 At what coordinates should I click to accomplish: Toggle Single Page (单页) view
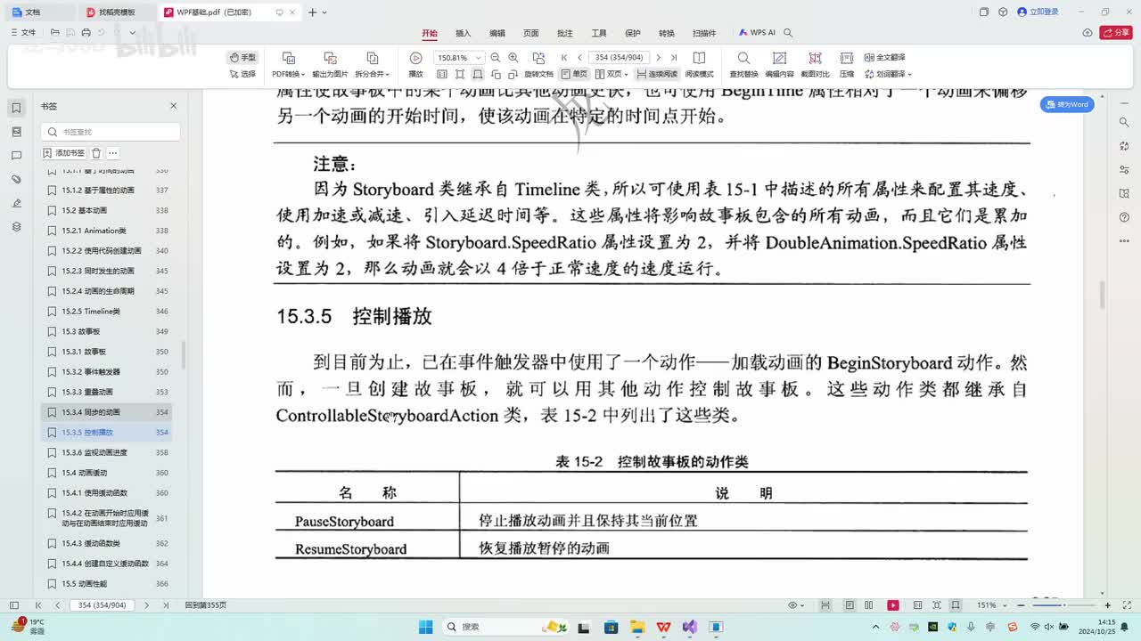(x=574, y=74)
